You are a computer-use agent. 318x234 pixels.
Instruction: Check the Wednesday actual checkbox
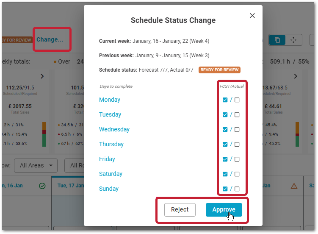click(237, 129)
